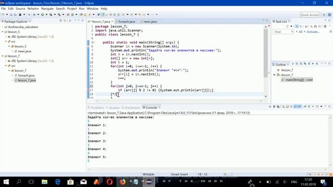This screenshot has height=187, width=333.
Task: Open Console Open Console dropdown arrow
Action: click(x=321, y=106)
